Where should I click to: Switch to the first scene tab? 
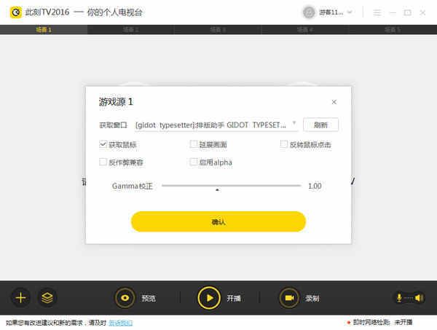[44, 30]
